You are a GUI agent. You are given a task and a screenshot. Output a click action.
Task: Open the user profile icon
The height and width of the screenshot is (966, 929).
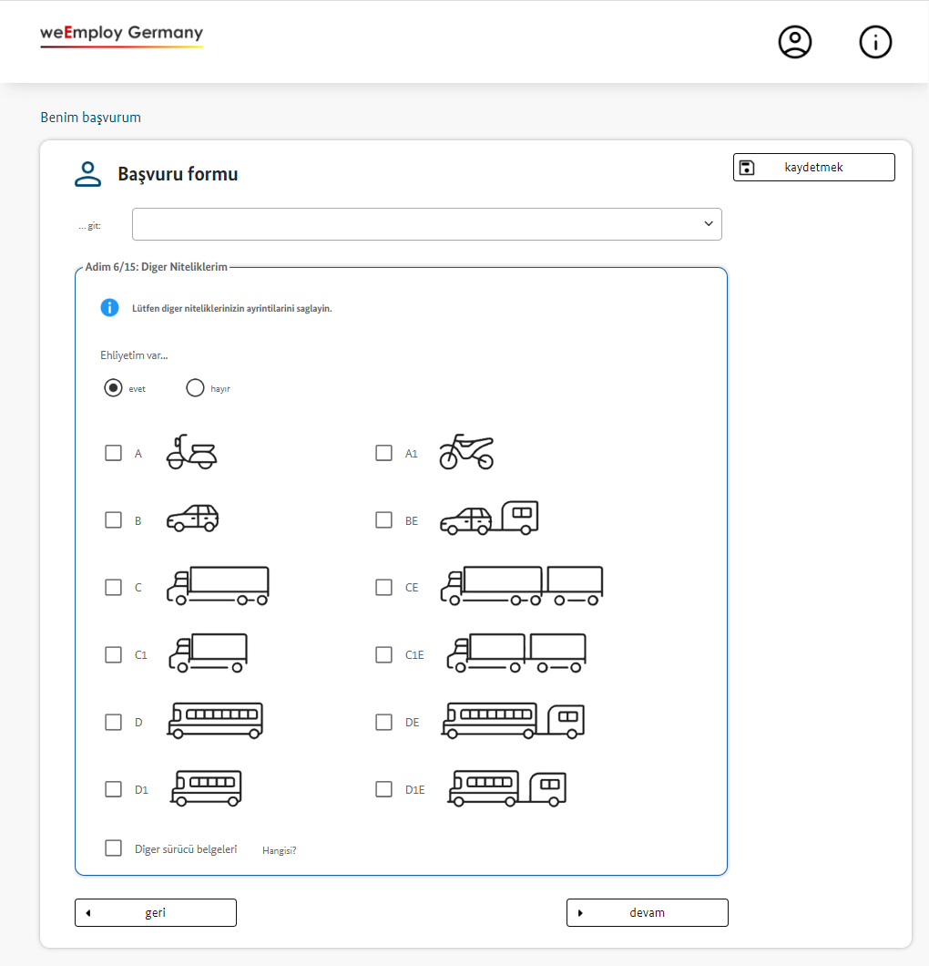[x=795, y=42]
